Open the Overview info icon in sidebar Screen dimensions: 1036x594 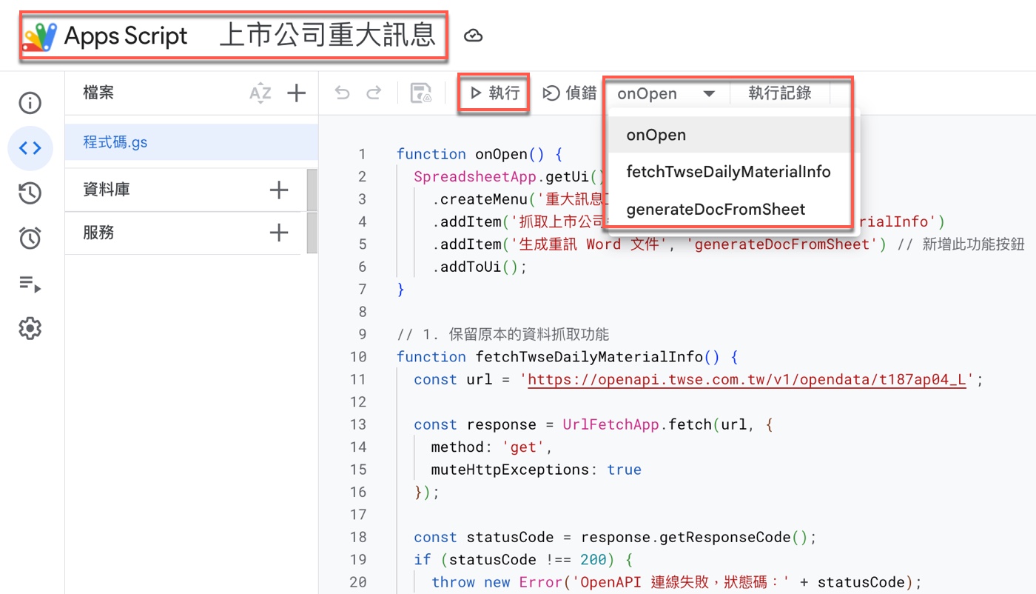(30, 103)
